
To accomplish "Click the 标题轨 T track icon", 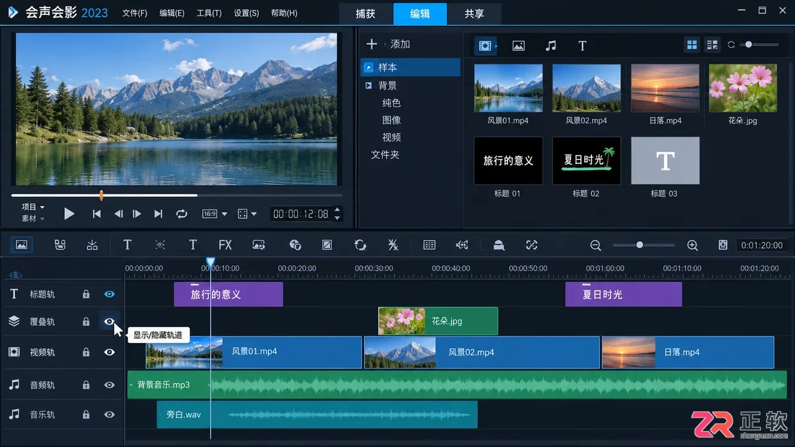I will click(x=14, y=294).
